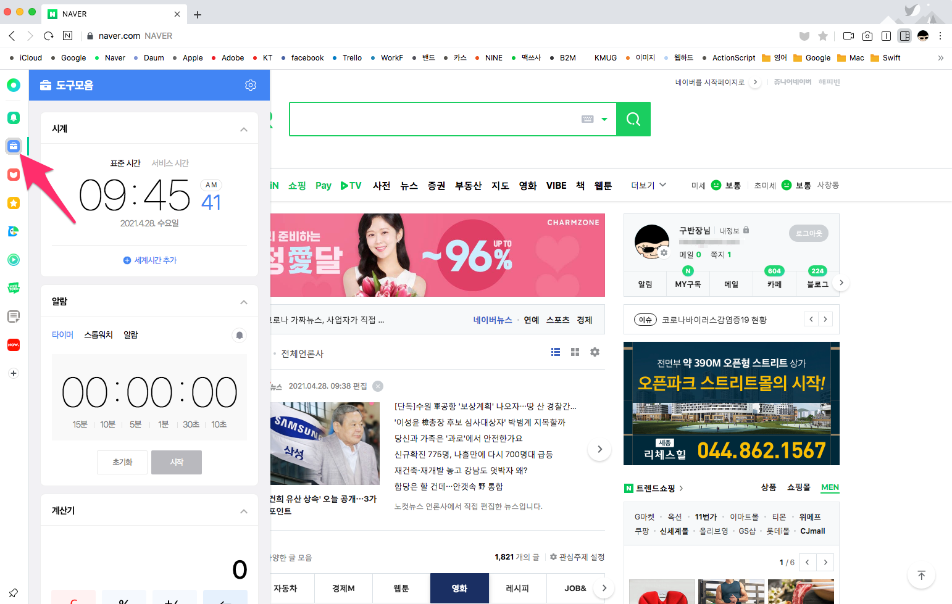Click the screenshot camera toolbar icon
This screenshot has width=952, height=604.
pos(867,36)
